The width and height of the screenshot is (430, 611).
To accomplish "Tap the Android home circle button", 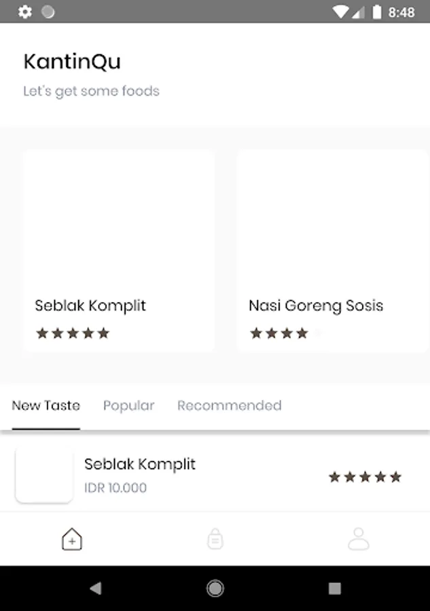I will tap(215, 588).
